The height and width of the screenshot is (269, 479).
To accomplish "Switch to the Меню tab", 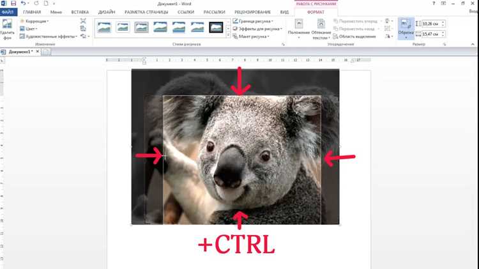I will click(56, 12).
